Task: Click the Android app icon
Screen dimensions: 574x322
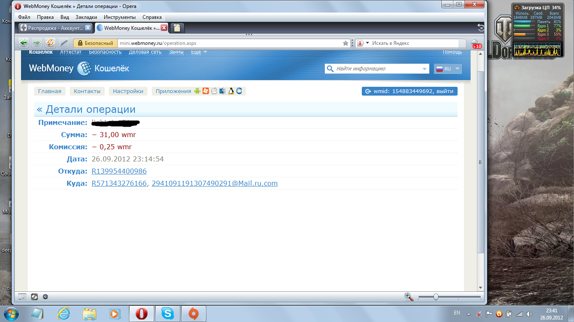Action: (197, 91)
